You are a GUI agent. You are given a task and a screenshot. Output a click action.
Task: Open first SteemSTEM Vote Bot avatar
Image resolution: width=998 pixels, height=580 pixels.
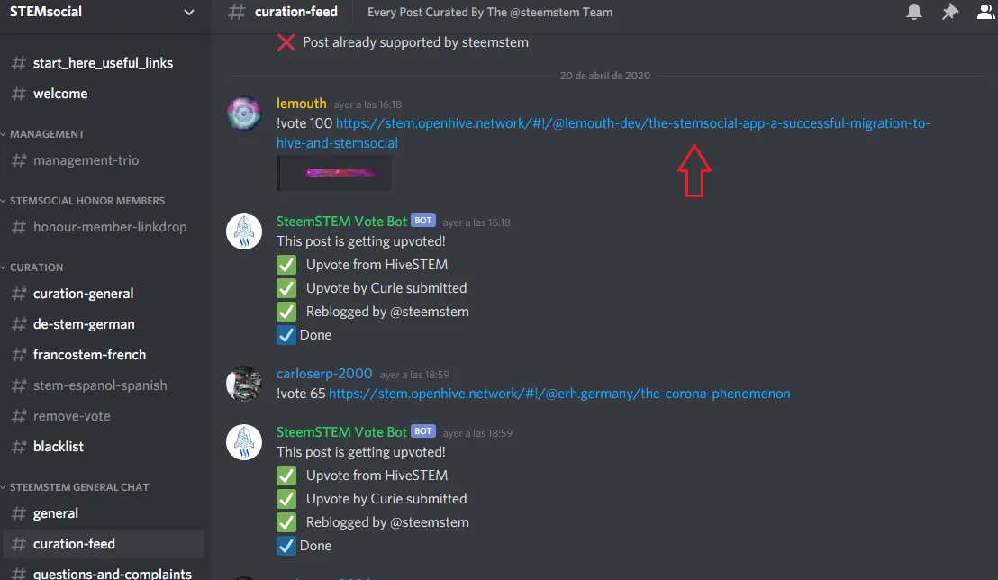click(x=244, y=231)
